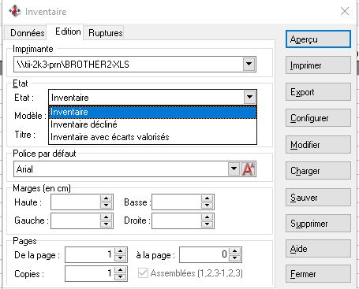The image size is (359, 289).
Task: Click the font style icon beside Arial
Action: (248, 169)
